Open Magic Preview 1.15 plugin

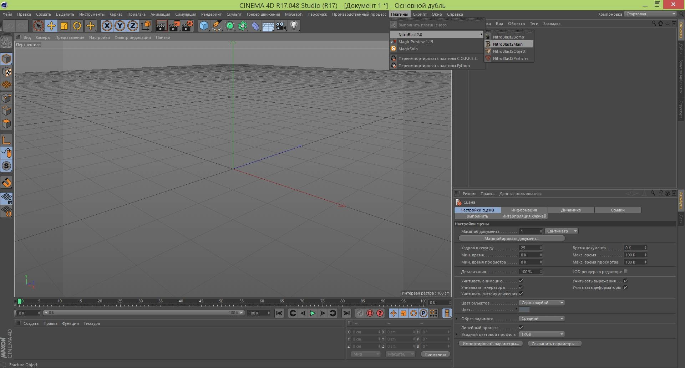click(437, 42)
